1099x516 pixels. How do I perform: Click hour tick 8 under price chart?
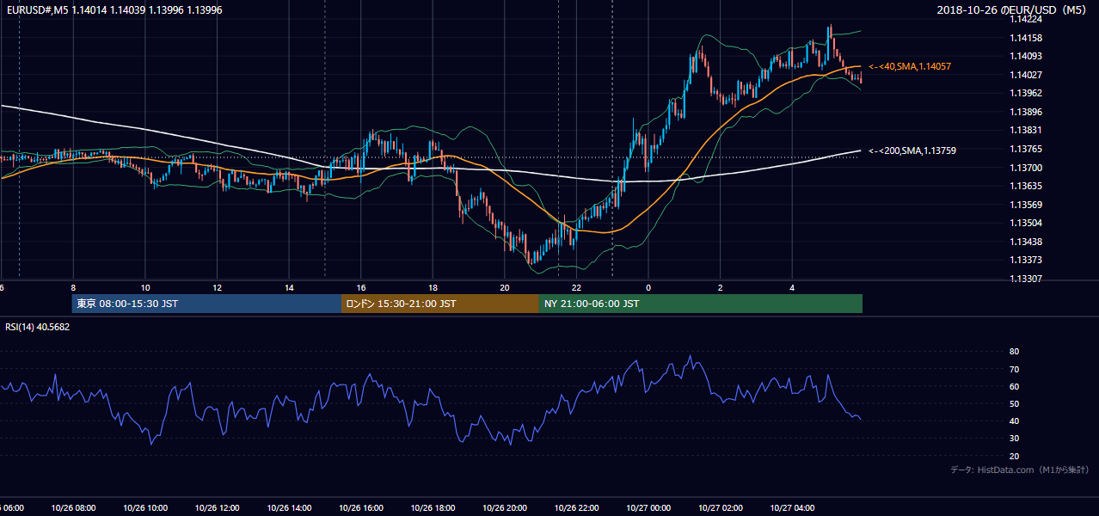coord(74,287)
